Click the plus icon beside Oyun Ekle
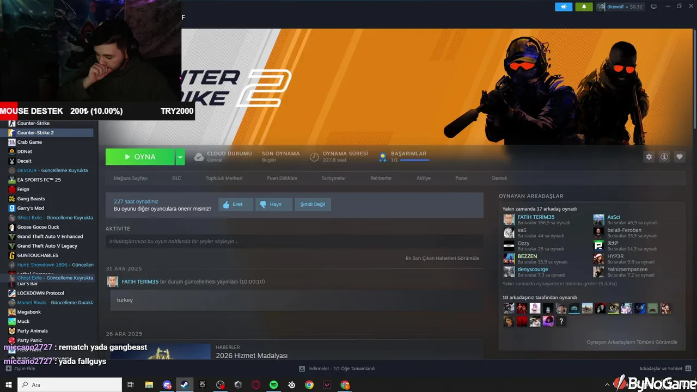The height and width of the screenshot is (392, 697). pyautogui.click(x=8, y=369)
